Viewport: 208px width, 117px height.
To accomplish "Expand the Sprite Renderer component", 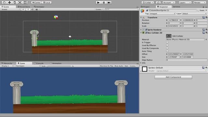I will click(x=141, y=30).
